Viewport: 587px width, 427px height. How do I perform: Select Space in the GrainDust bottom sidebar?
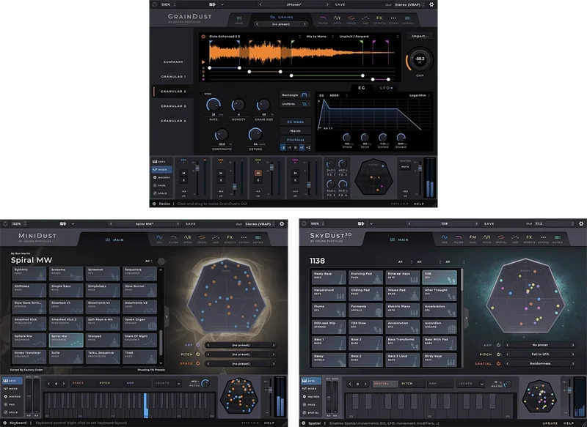coord(161,193)
